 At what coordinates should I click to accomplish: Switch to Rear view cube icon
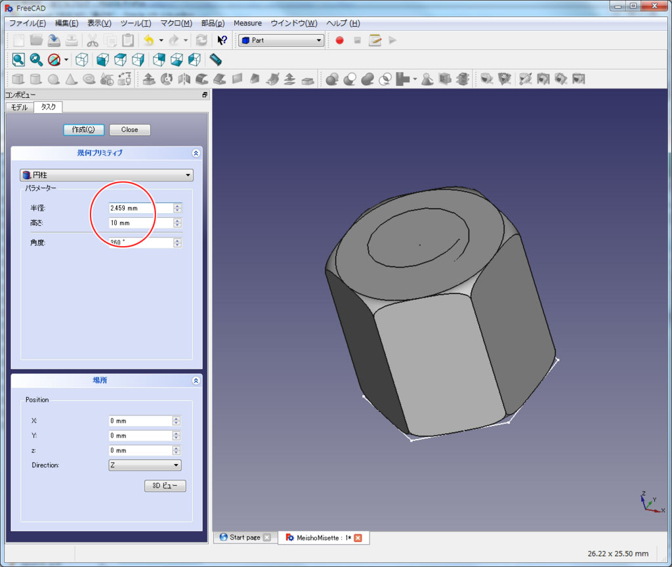point(159,60)
